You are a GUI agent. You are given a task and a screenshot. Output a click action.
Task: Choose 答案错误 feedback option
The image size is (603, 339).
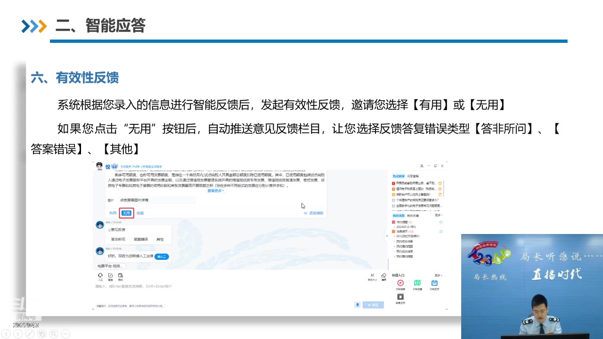coord(141,239)
